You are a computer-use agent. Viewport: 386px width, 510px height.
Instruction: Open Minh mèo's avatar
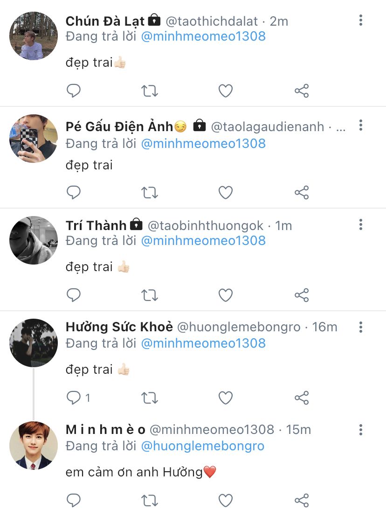pyautogui.click(x=33, y=446)
